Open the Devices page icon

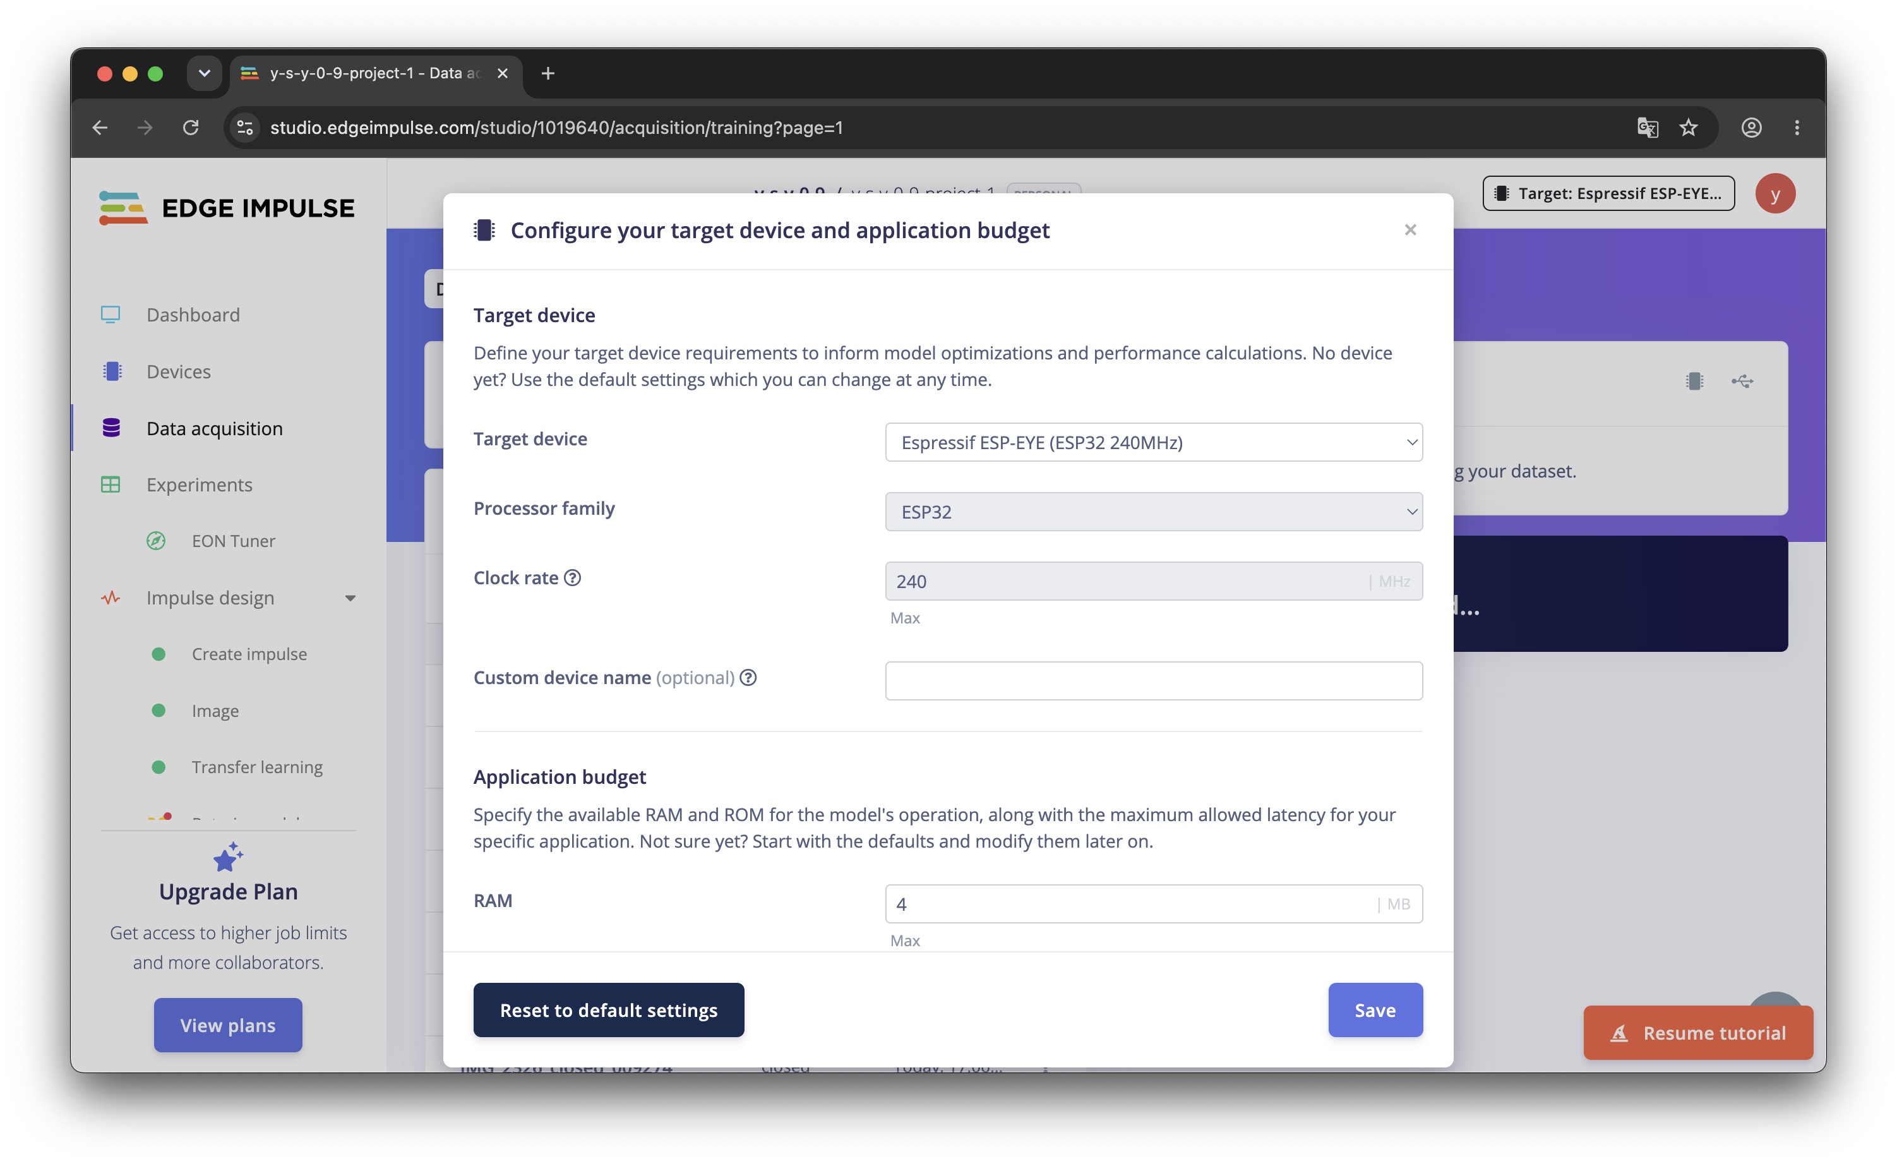[112, 371]
